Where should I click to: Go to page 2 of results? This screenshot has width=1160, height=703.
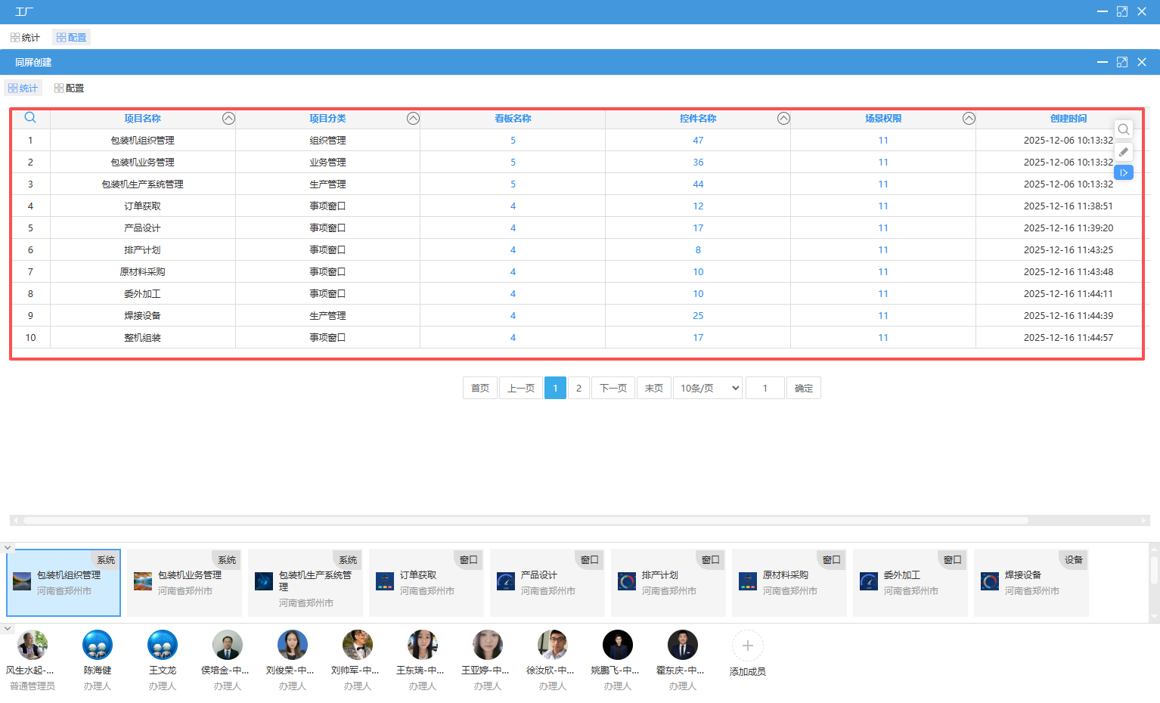[x=578, y=389]
